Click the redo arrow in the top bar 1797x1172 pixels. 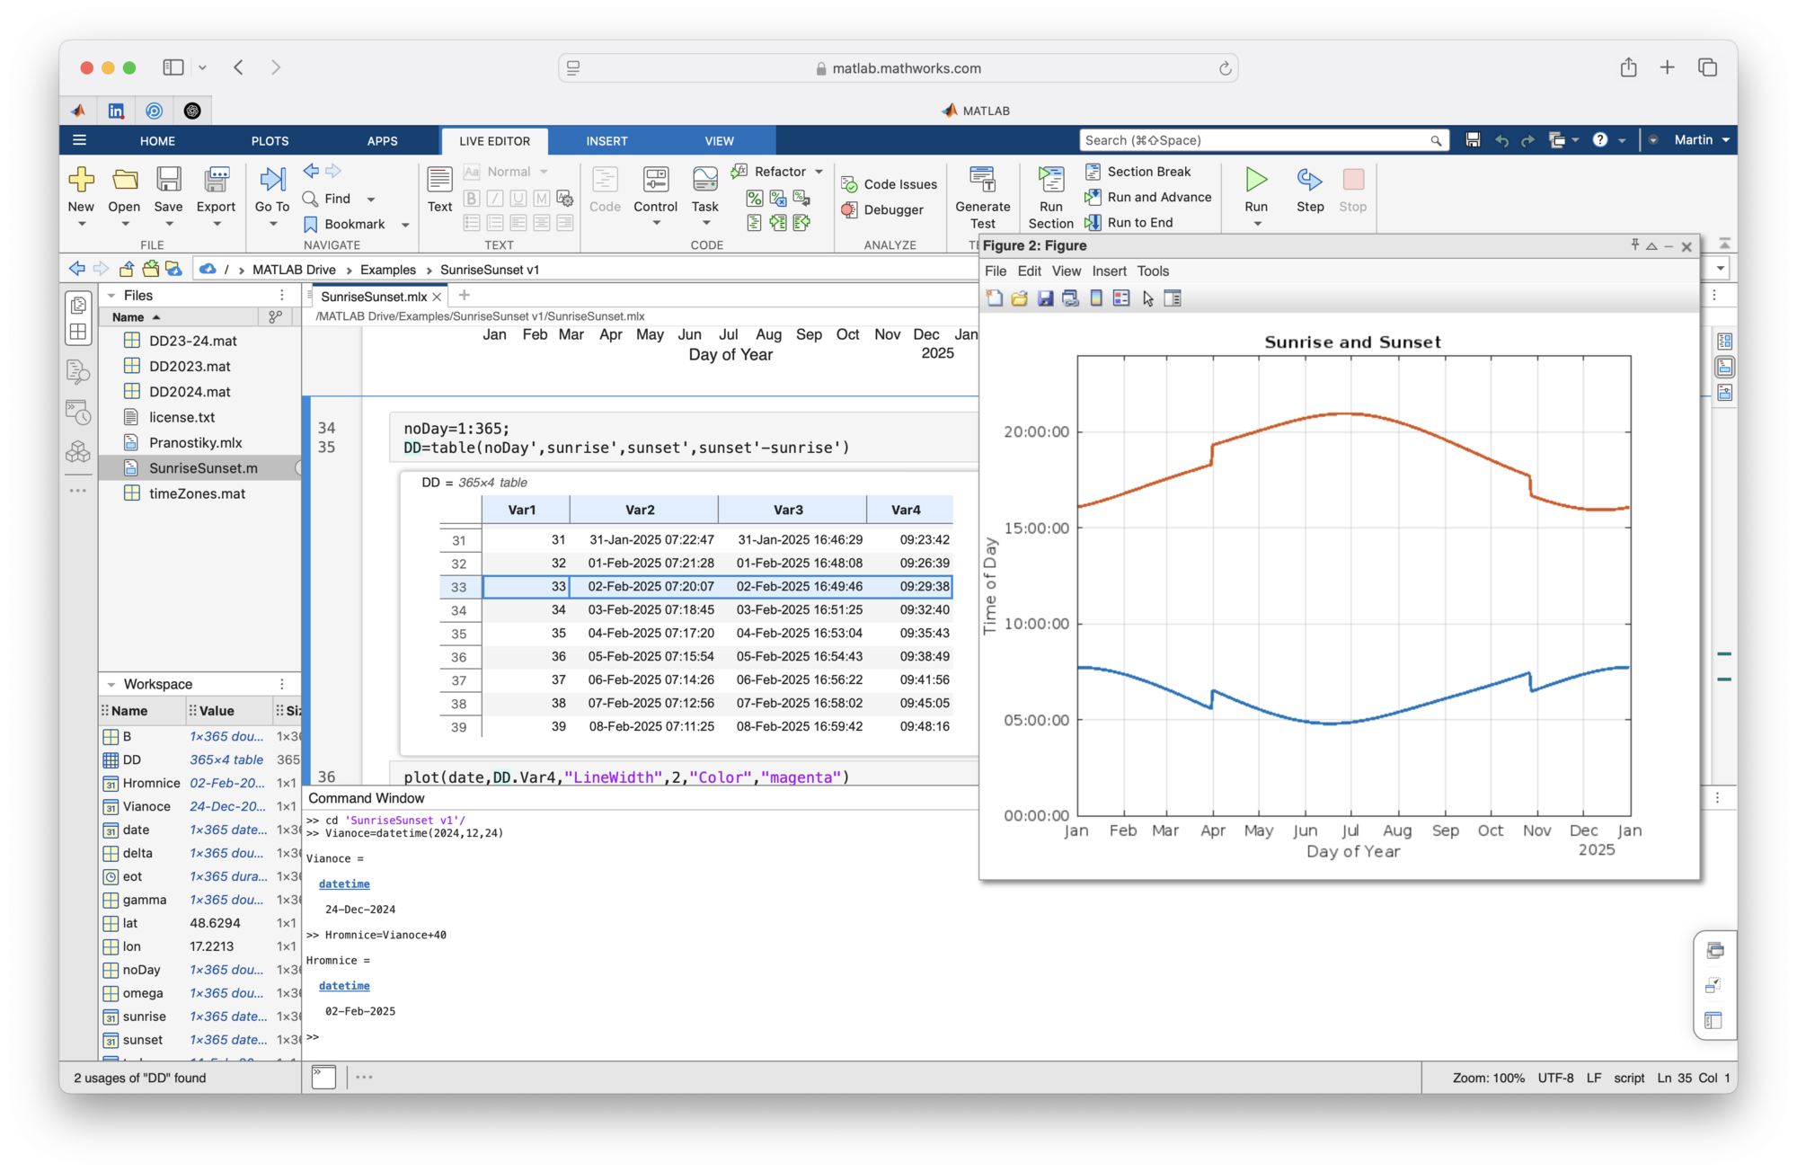coord(1527,141)
